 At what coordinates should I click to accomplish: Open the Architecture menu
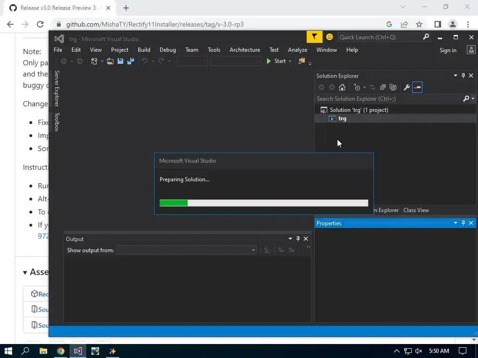point(245,50)
